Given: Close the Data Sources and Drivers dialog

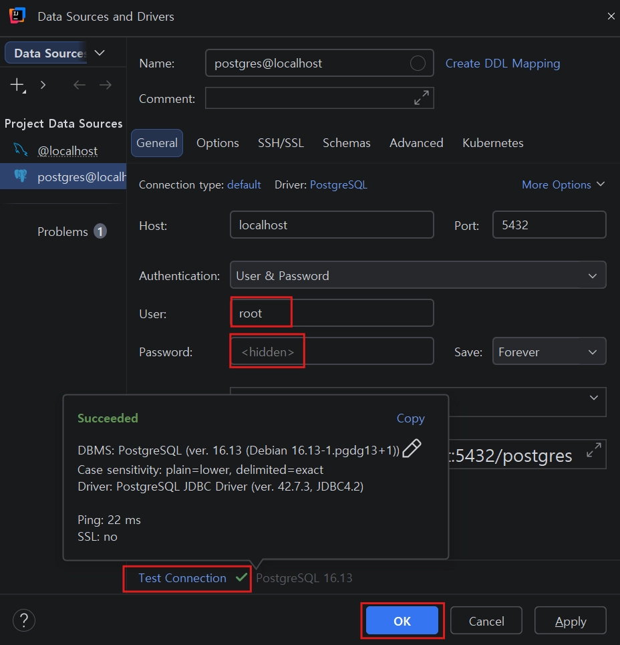Looking at the screenshot, I should (611, 16).
